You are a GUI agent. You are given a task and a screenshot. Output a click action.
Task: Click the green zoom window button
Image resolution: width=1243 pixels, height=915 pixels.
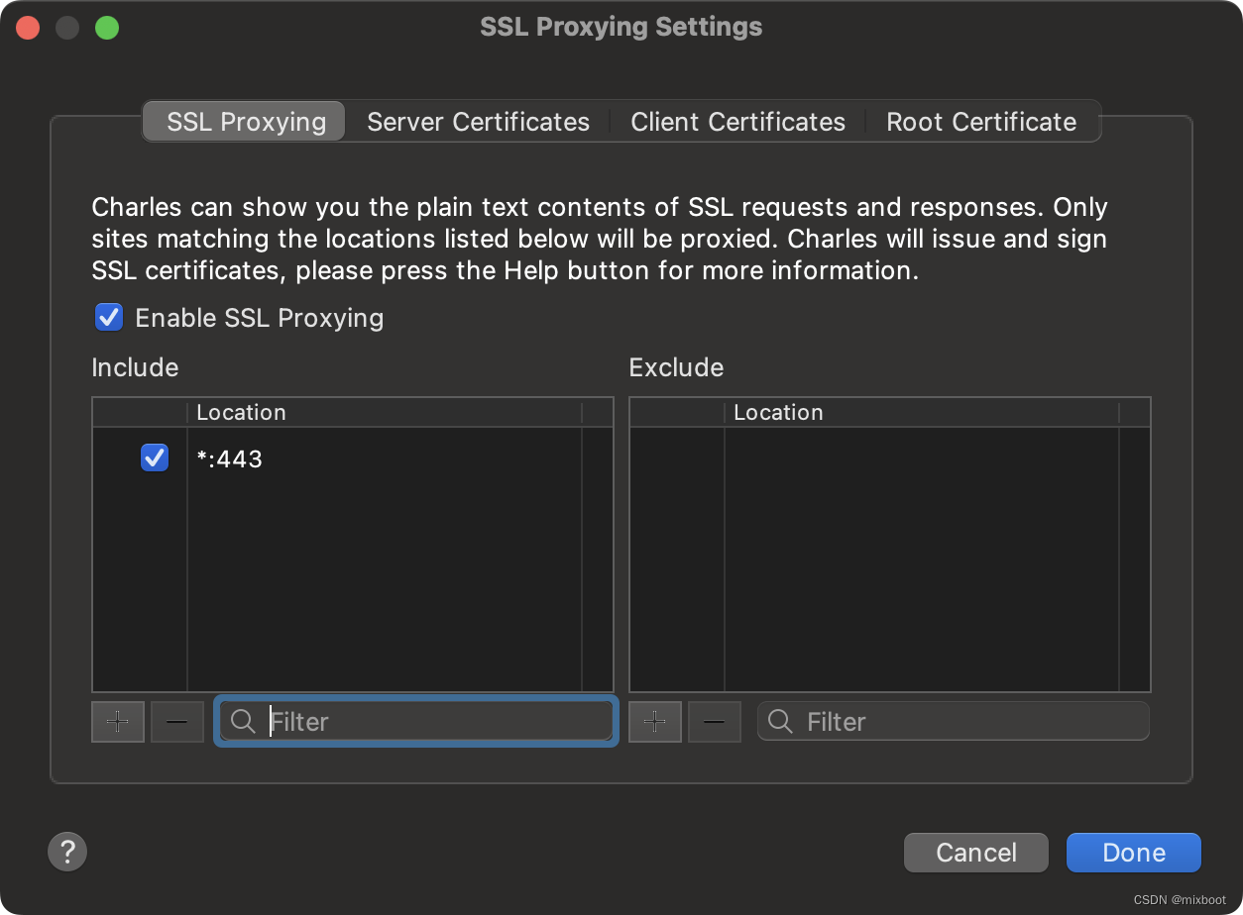coord(107,28)
